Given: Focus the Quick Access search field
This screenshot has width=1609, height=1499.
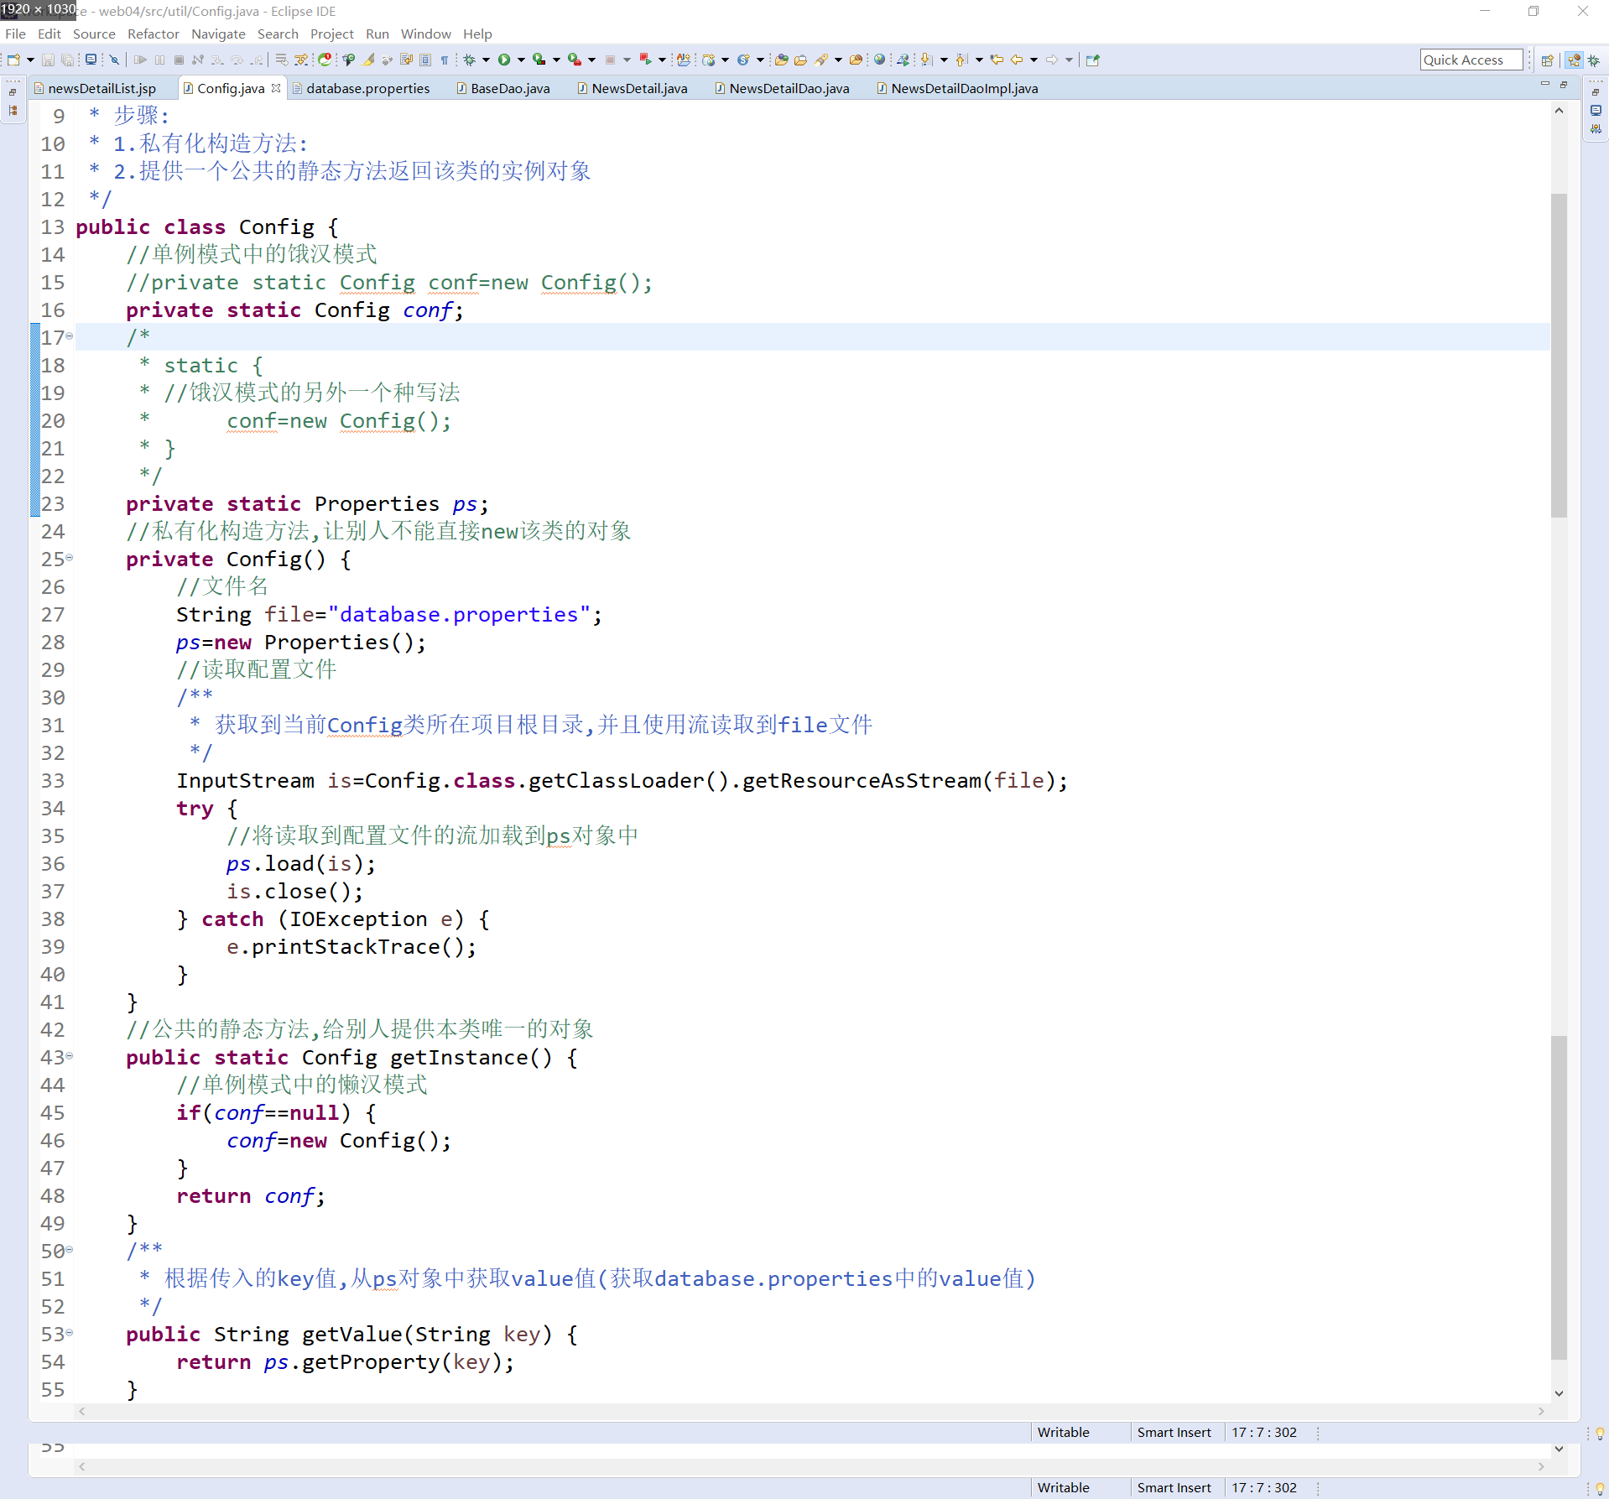Looking at the screenshot, I should pyautogui.click(x=1471, y=60).
